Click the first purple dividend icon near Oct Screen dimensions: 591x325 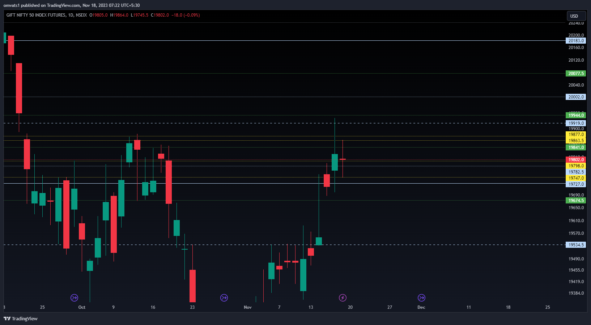[74, 298]
